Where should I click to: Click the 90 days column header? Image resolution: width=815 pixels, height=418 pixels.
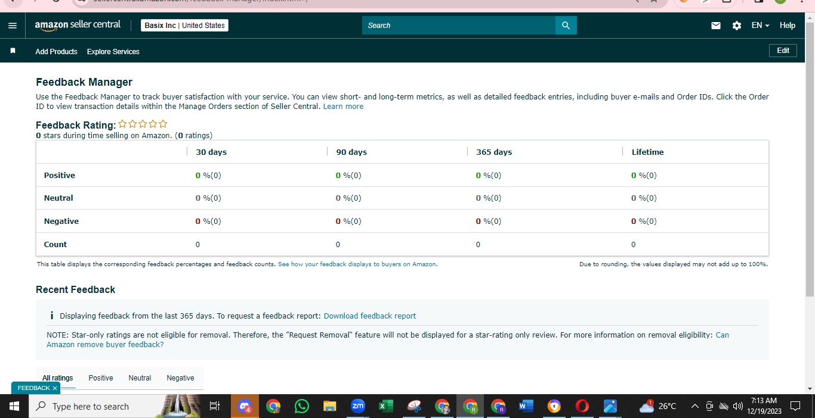(x=351, y=152)
